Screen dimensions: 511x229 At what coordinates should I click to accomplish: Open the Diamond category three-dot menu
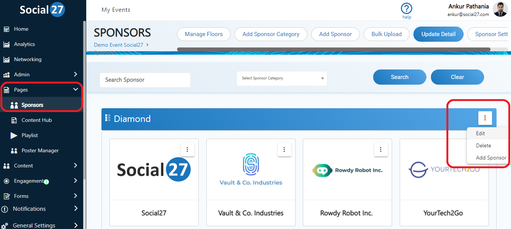click(x=485, y=118)
